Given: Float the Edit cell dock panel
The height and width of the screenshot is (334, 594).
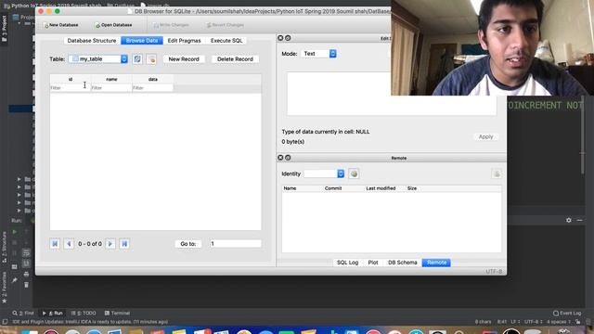Looking at the screenshot, I should [288, 38].
